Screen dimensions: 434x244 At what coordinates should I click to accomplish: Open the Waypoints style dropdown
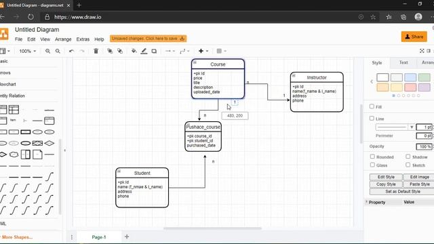pos(184,51)
